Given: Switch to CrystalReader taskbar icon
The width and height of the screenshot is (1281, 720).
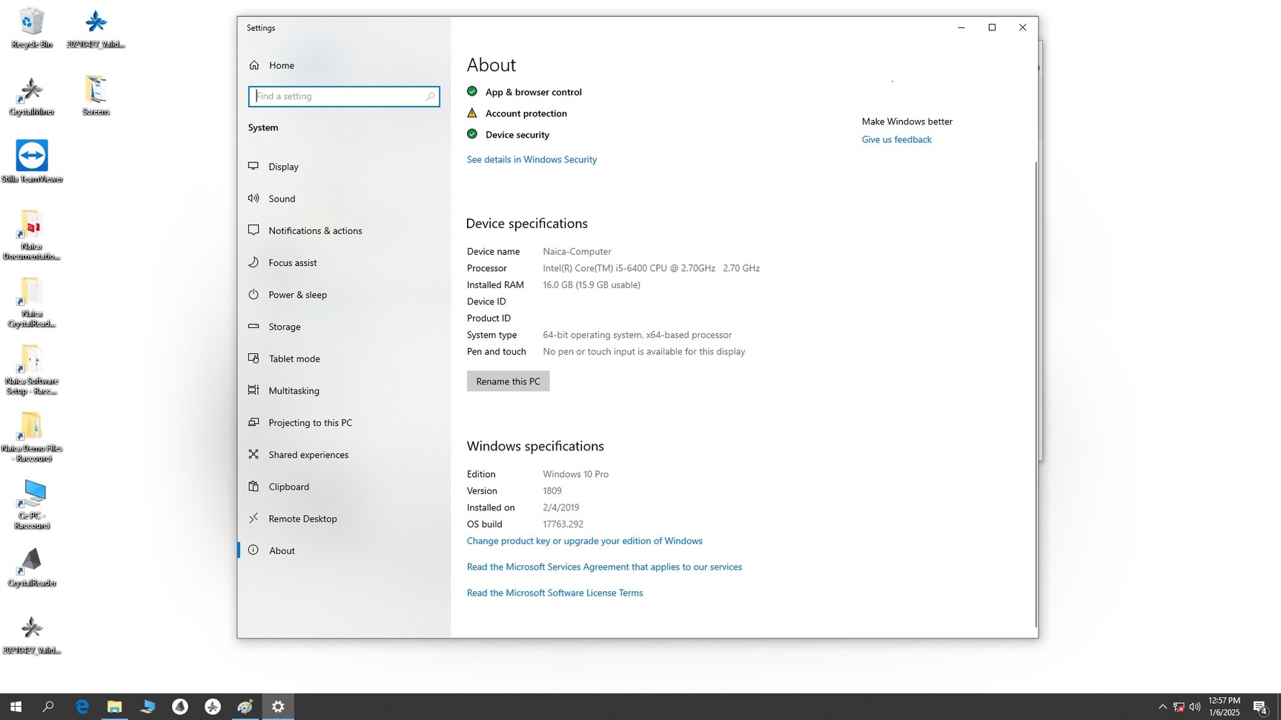Looking at the screenshot, I should pos(180,707).
